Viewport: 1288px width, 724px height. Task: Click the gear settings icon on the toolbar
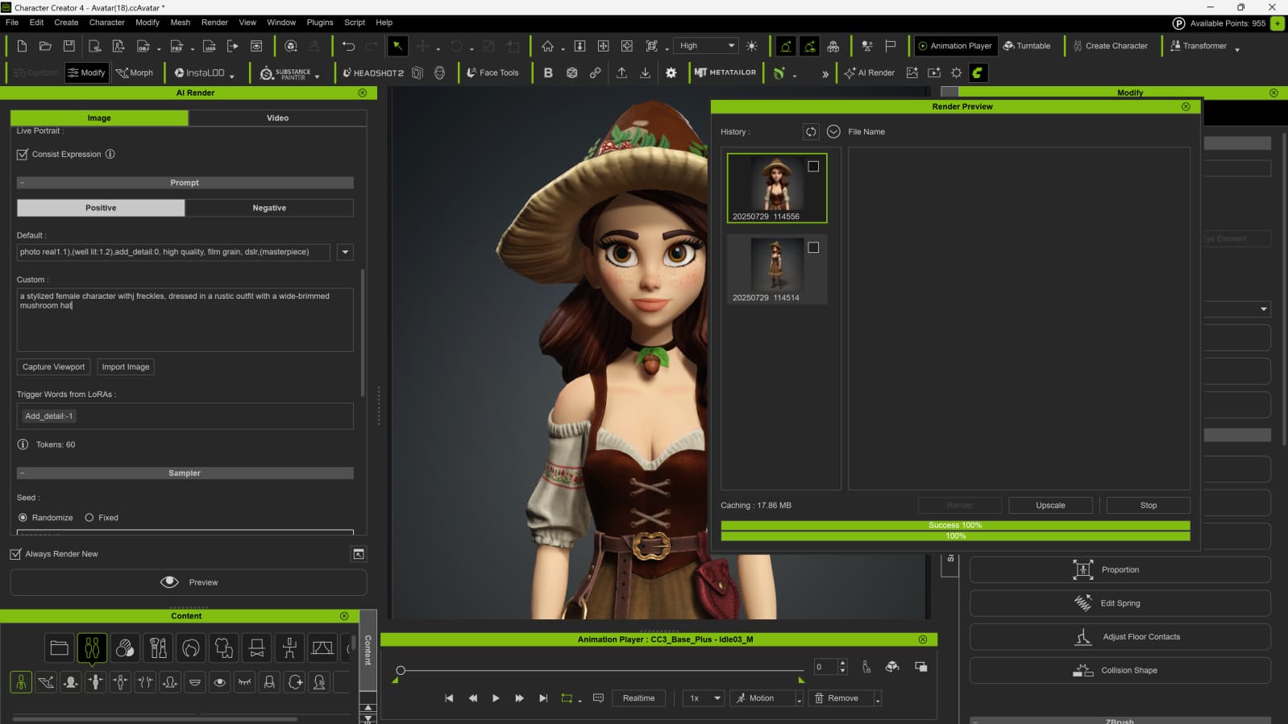[671, 72]
